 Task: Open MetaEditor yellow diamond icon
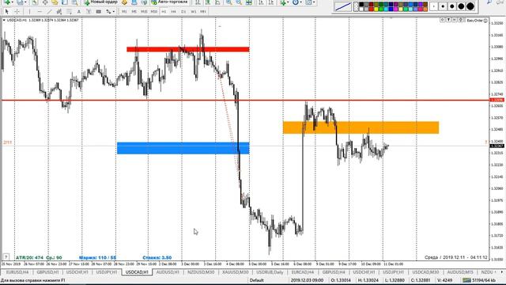(x=125, y=2)
